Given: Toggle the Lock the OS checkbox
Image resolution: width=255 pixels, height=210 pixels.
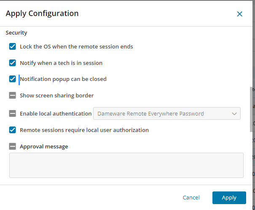Looking at the screenshot, I should [x=13, y=46].
